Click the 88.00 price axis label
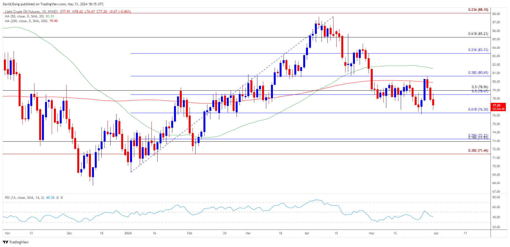 point(496,14)
